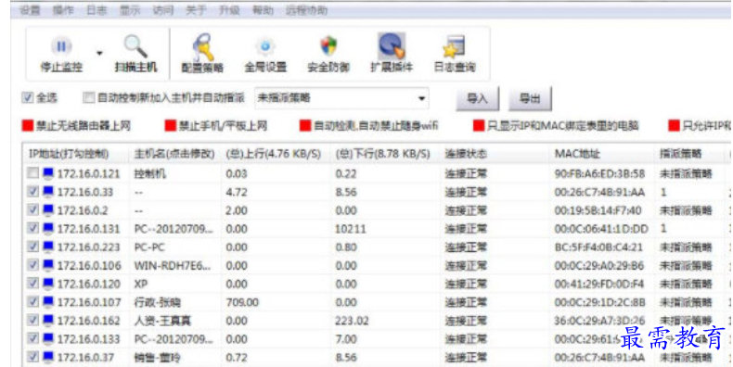733x367 pixels.
Task: Toggle the Select All (全选) checkbox
Action: point(28,97)
